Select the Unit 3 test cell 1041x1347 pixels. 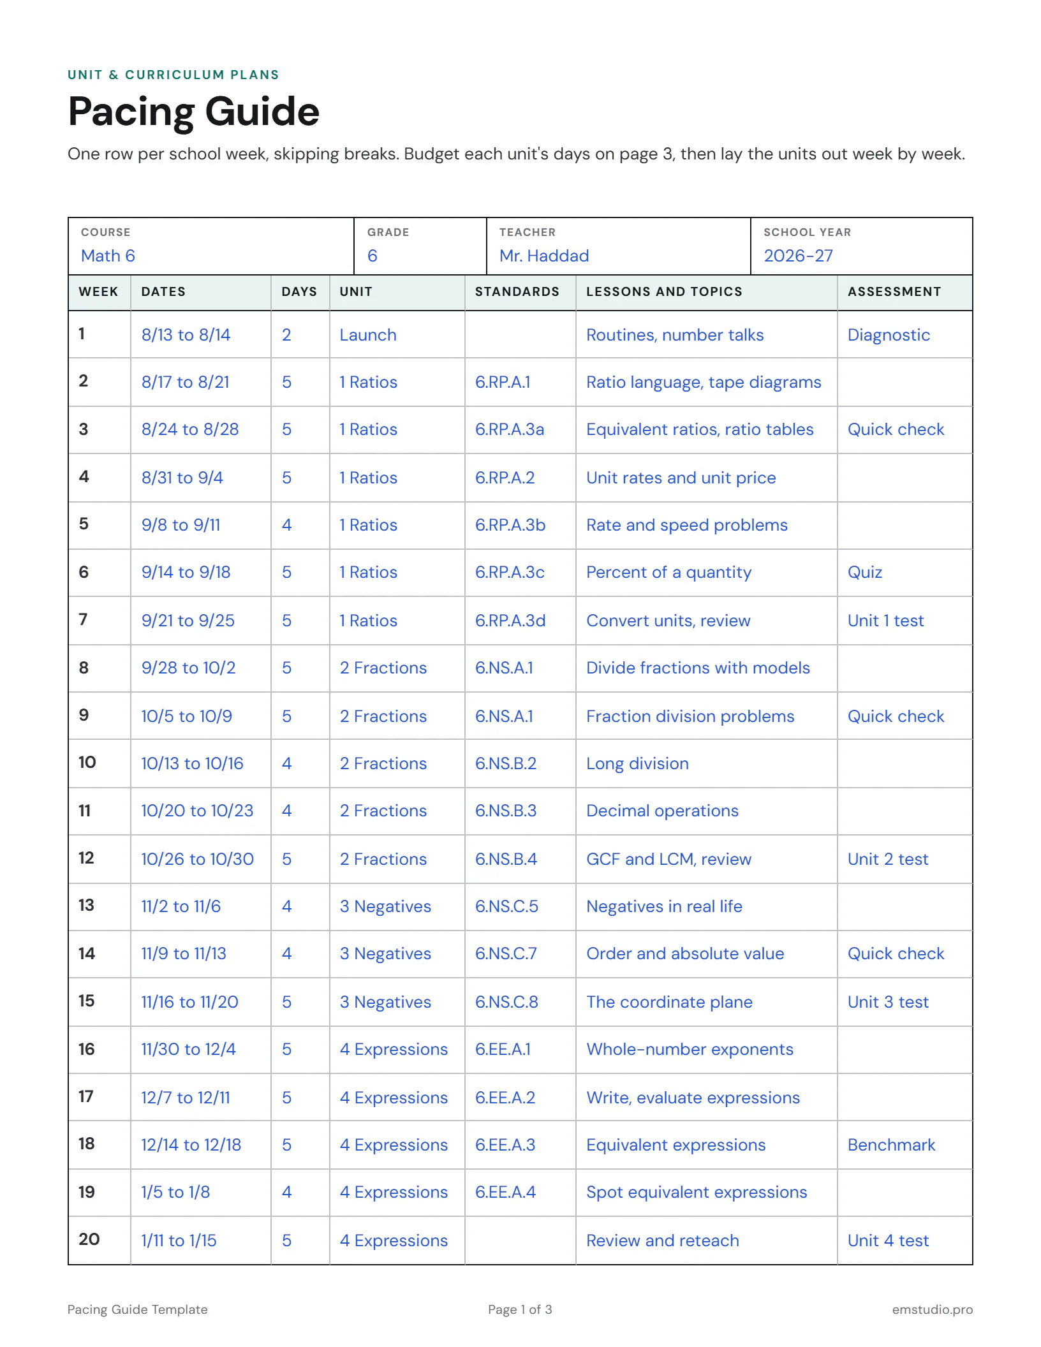tap(905, 1002)
